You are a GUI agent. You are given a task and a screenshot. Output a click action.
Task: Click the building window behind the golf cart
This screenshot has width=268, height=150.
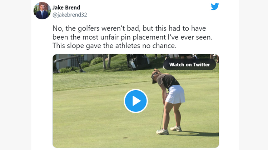(78, 61)
